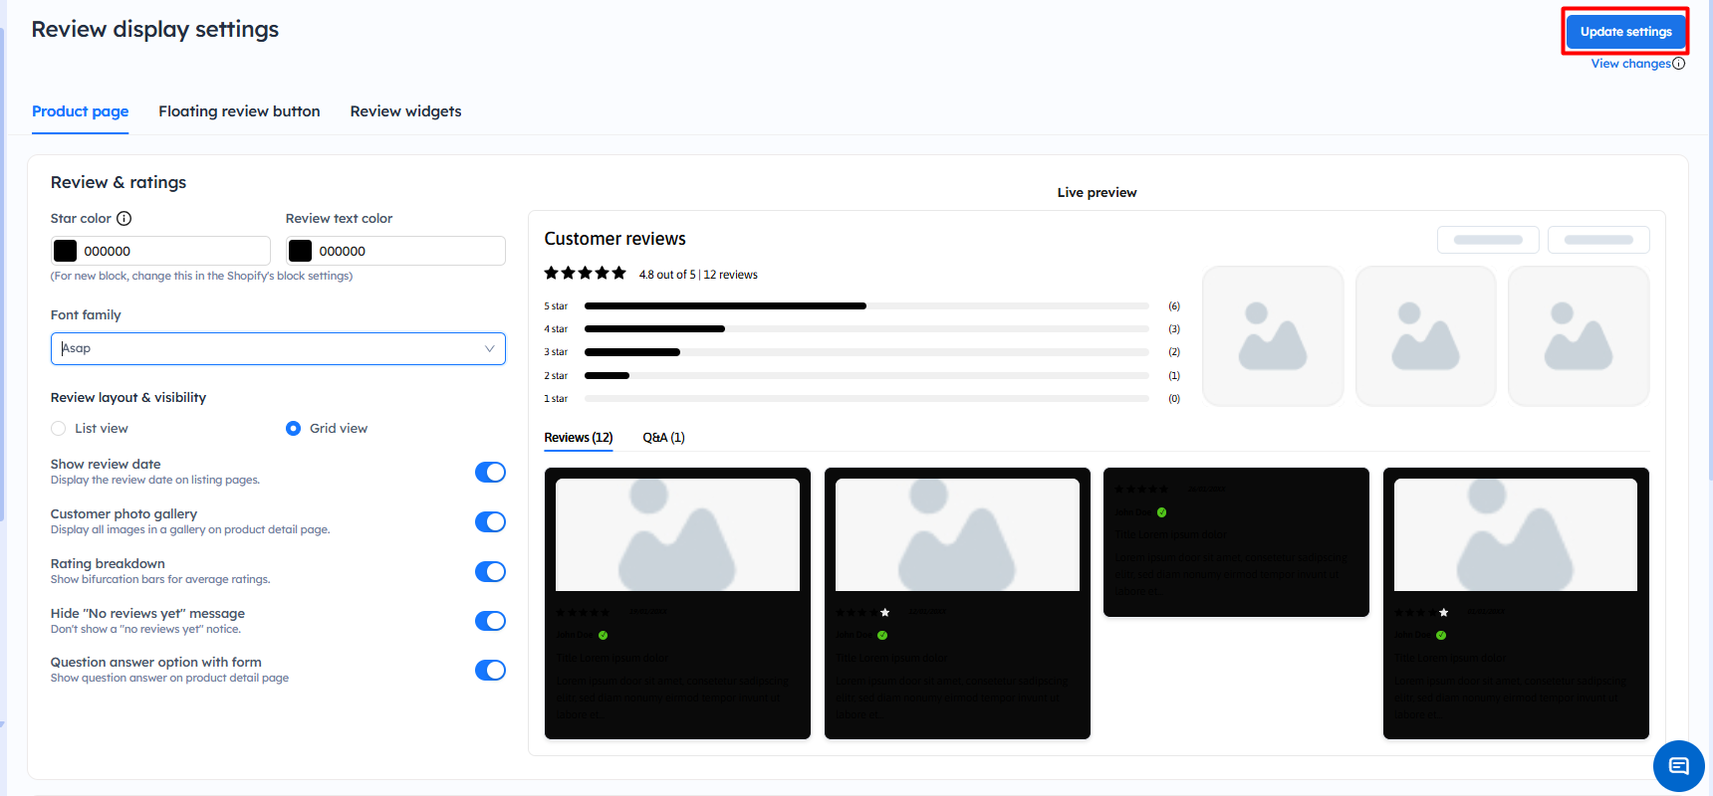Open the Font family dropdown
Viewport: 1713px width, 796px height.
[278, 349]
